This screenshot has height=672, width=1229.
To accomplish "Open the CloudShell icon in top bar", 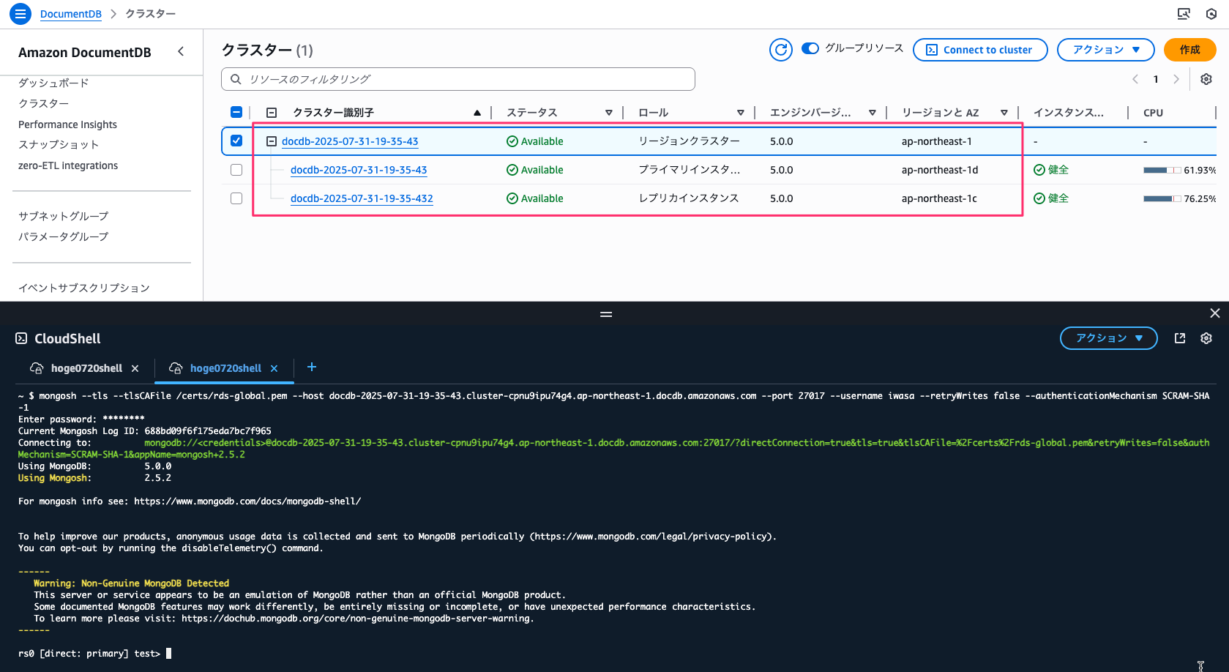I will [1184, 13].
